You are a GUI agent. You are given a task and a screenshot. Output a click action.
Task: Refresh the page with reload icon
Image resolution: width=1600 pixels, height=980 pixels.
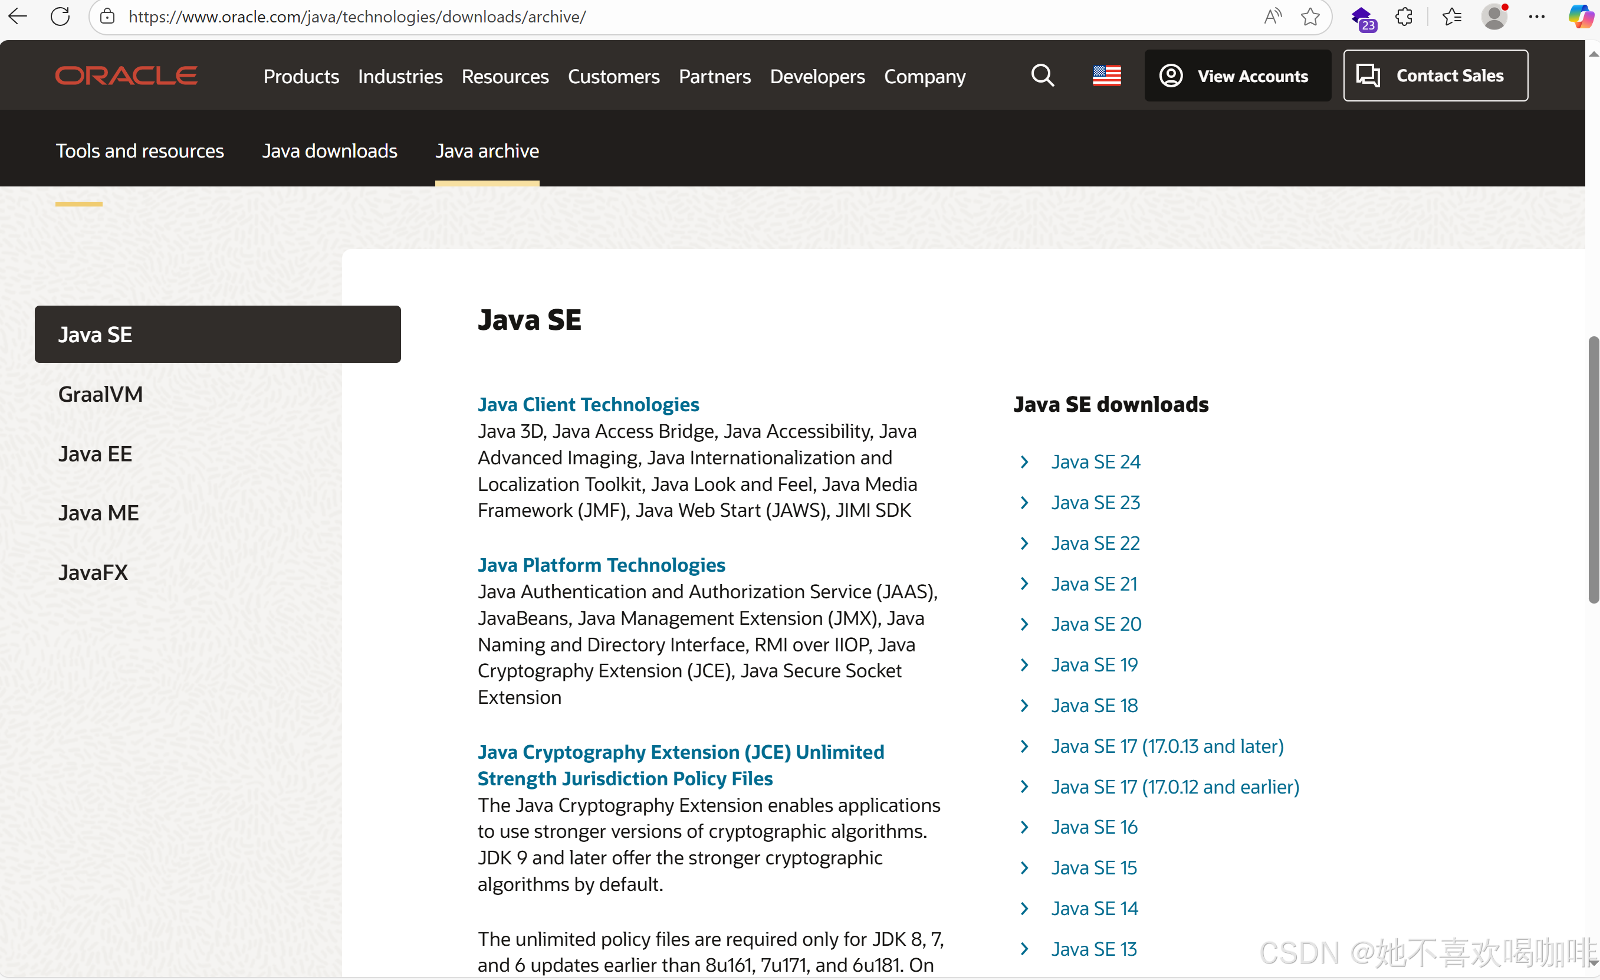(60, 17)
